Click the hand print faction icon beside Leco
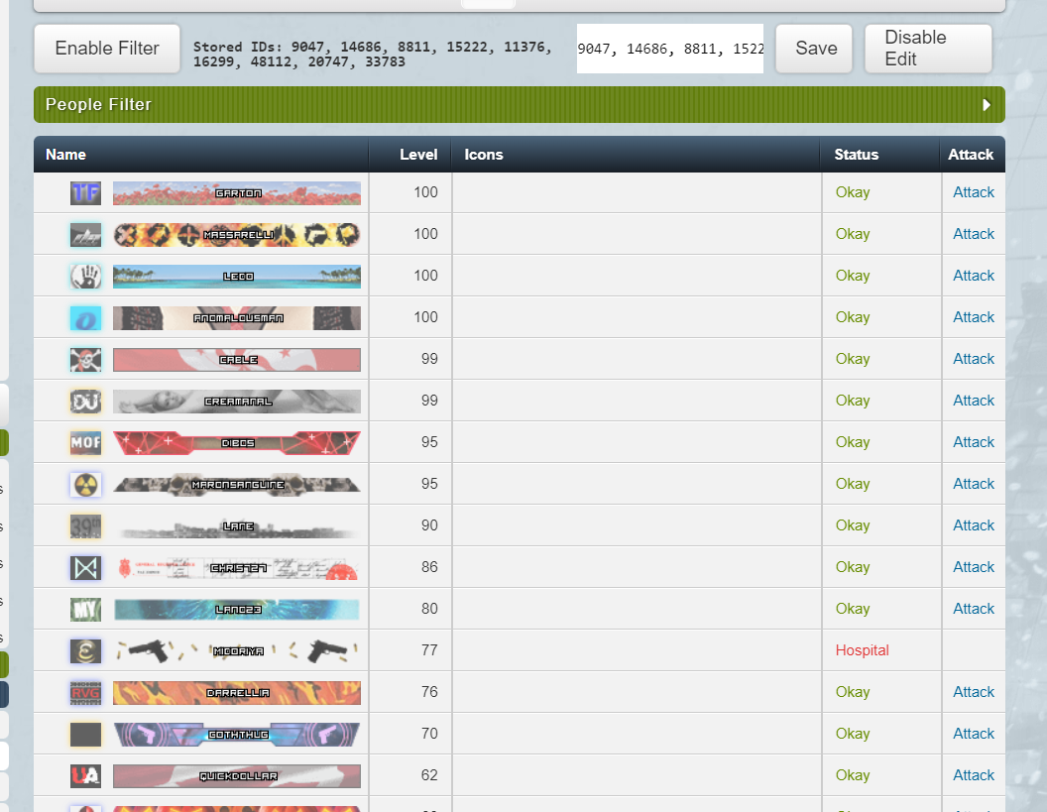1047x812 pixels. click(85, 277)
